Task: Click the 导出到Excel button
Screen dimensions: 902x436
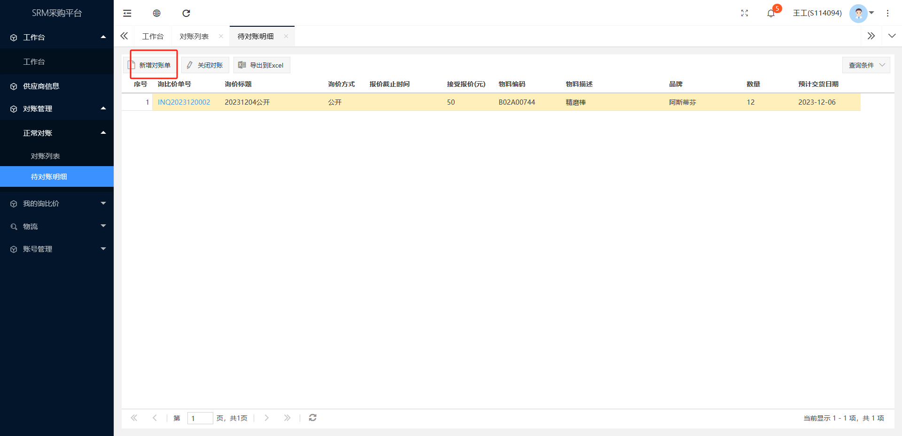Action: click(x=262, y=65)
